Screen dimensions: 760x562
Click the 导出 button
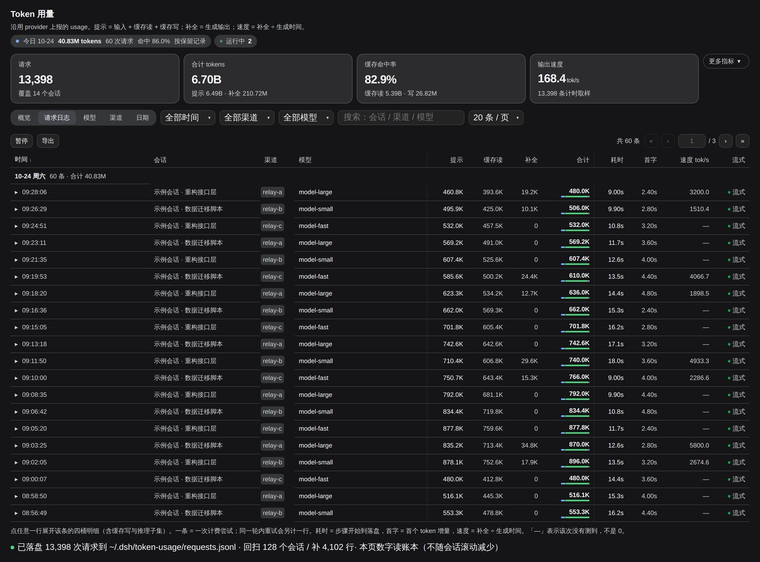pos(48,141)
